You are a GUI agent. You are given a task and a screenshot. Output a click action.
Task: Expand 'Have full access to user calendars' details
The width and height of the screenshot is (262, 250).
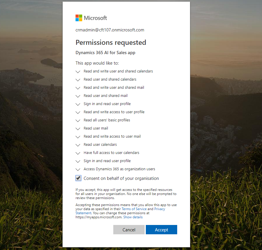click(78, 153)
